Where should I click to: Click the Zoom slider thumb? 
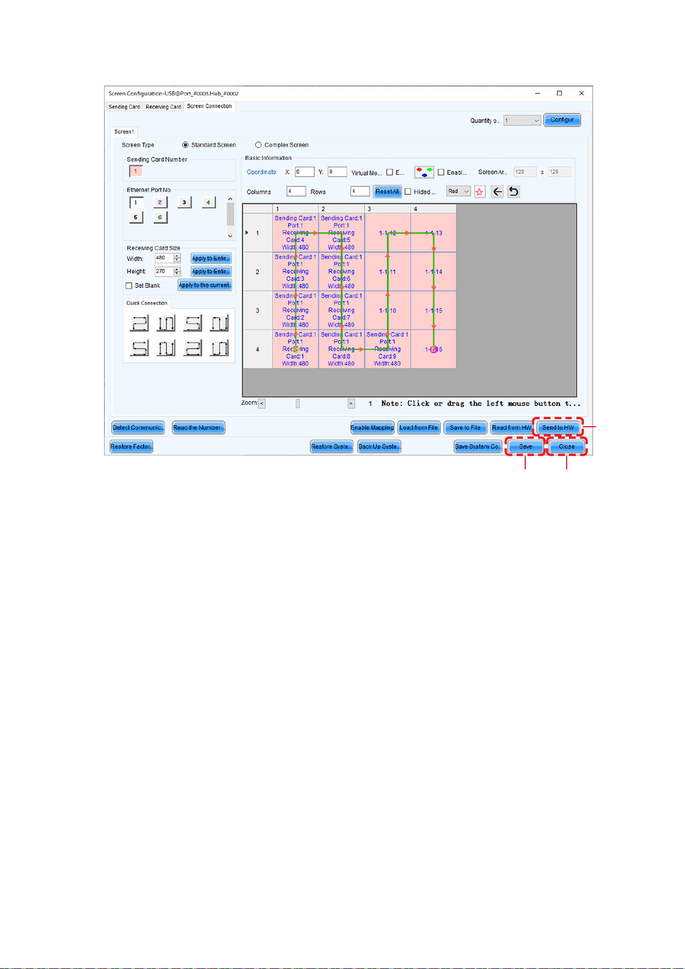tap(298, 404)
